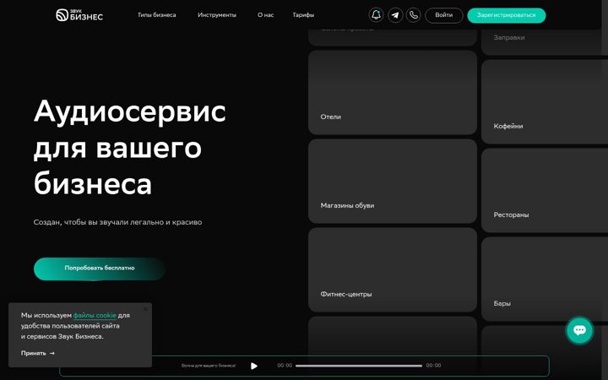
Task: Click the Войти button
Action: click(x=443, y=15)
